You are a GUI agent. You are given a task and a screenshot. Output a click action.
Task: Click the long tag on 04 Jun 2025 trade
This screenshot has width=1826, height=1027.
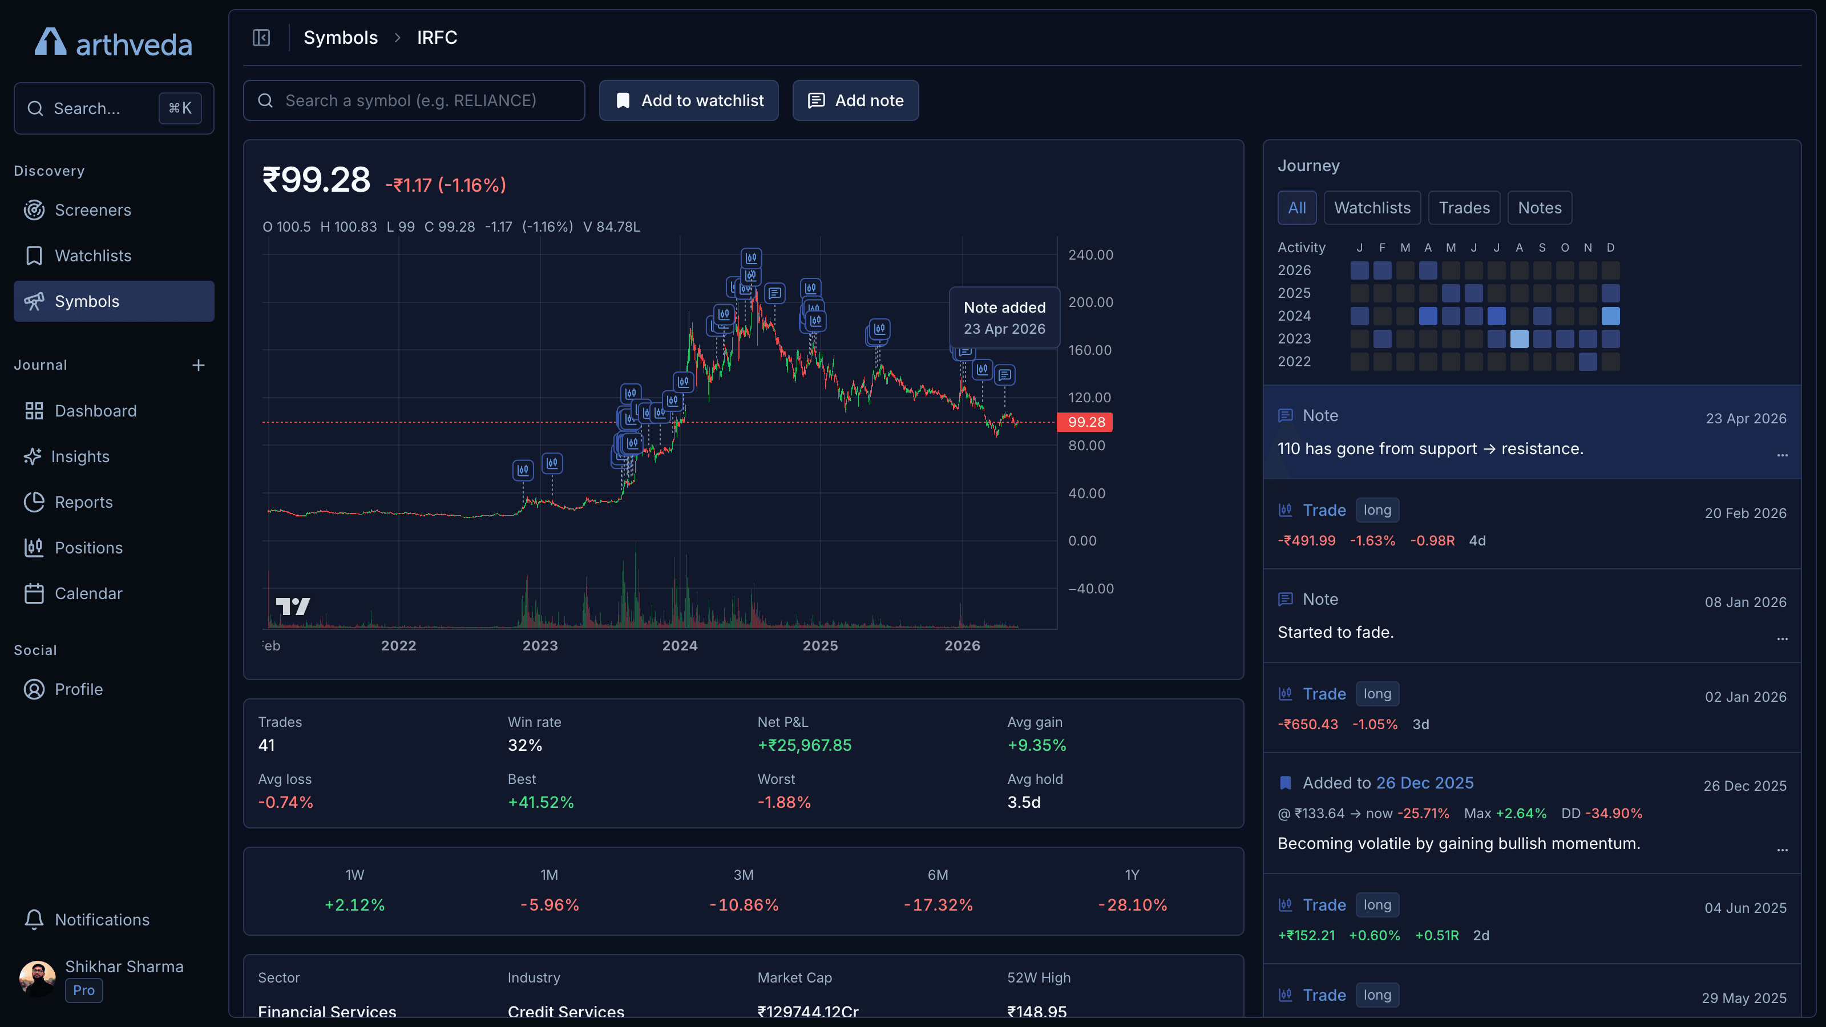[x=1376, y=904]
